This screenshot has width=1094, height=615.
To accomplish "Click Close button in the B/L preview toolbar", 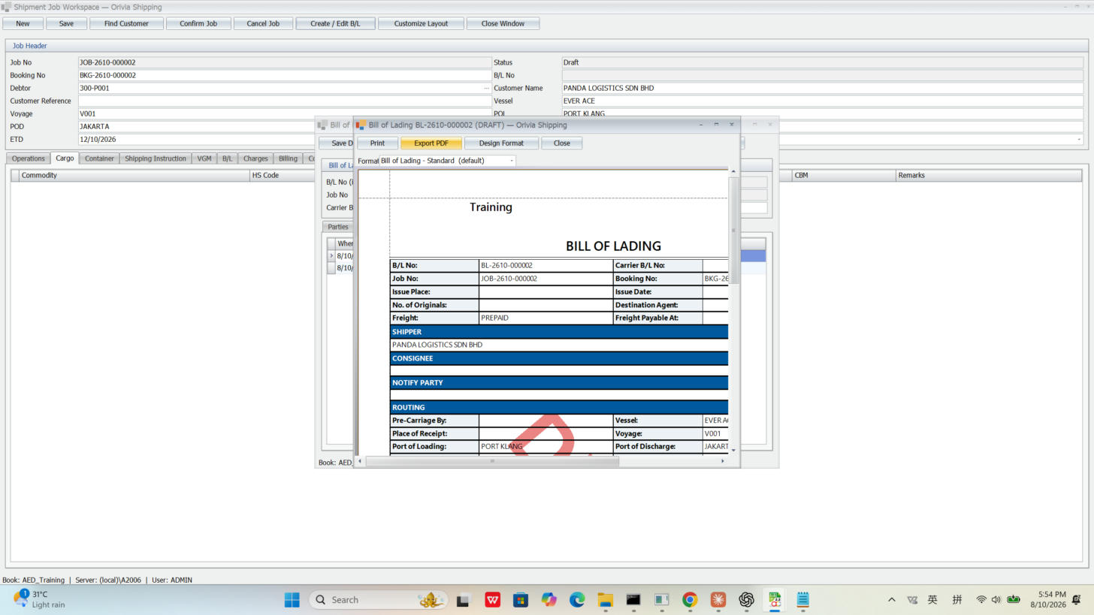I will tap(562, 143).
